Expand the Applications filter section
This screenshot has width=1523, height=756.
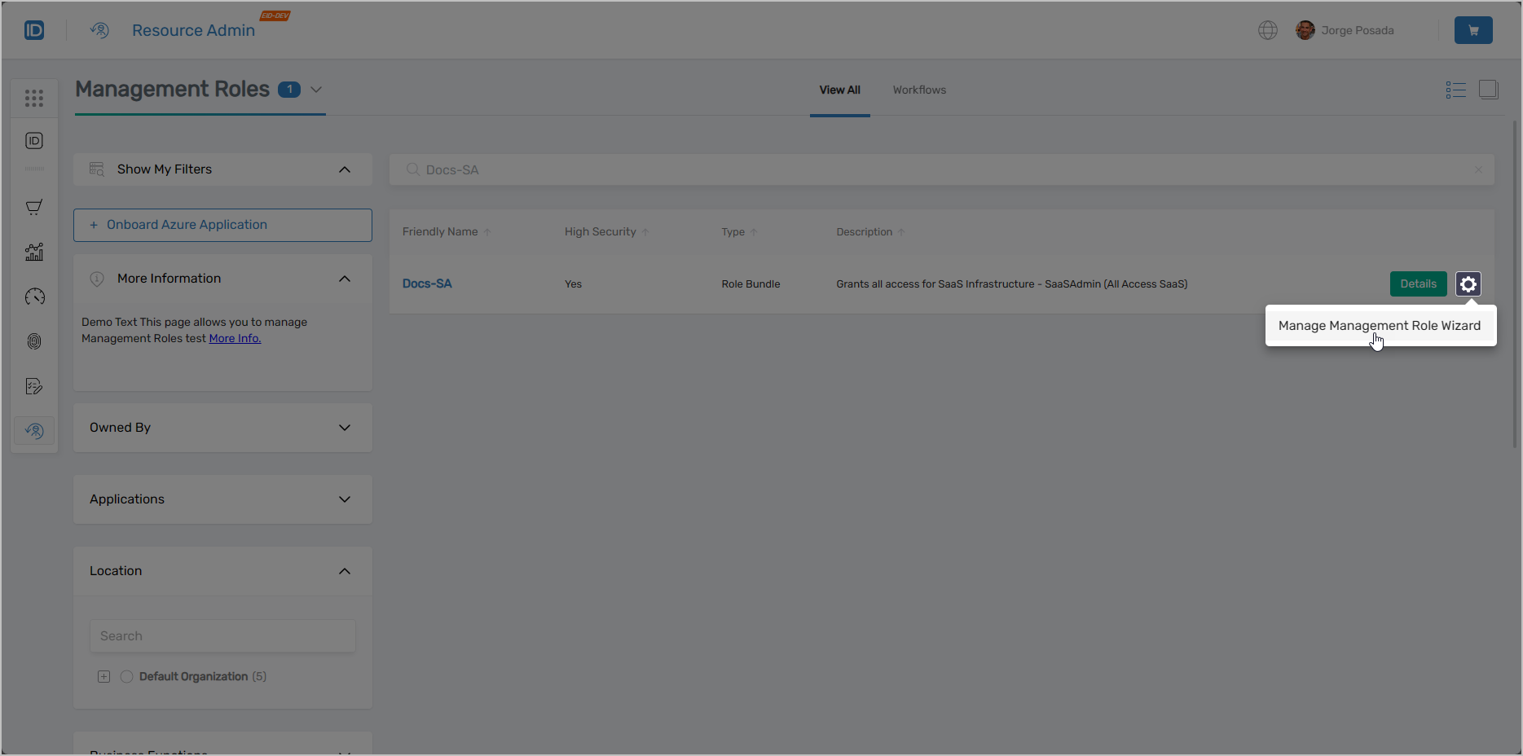coord(344,499)
